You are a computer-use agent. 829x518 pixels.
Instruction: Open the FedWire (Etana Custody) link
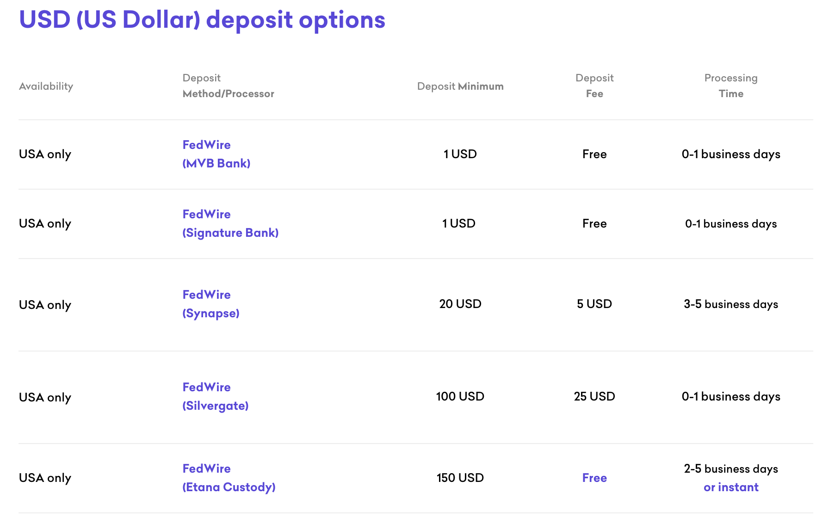[x=229, y=478]
